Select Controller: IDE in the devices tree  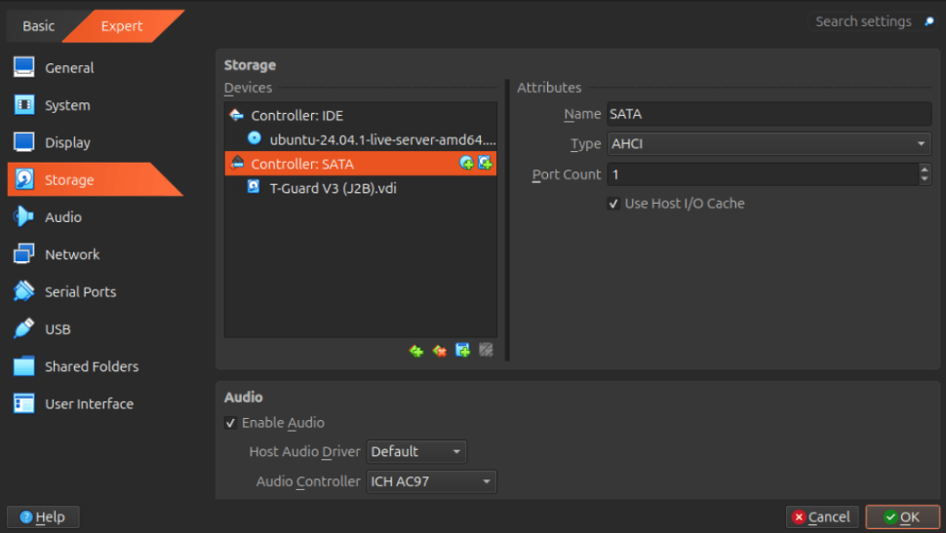(x=360, y=115)
